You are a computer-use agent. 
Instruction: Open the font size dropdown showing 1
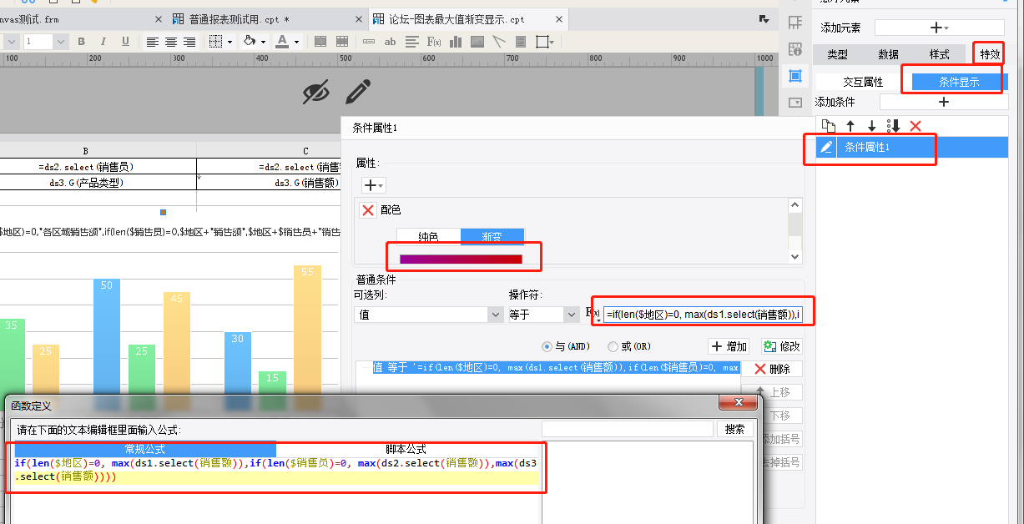click(x=62, y=42)
